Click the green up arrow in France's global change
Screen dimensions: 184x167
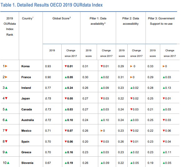(66, 77)
